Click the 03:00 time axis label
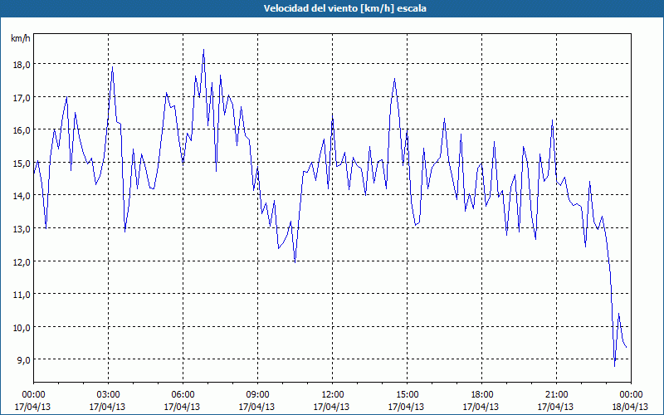Image resolution: width=664 pixels, height=415 pixels. pyautogui.click(x=108, y=395)
